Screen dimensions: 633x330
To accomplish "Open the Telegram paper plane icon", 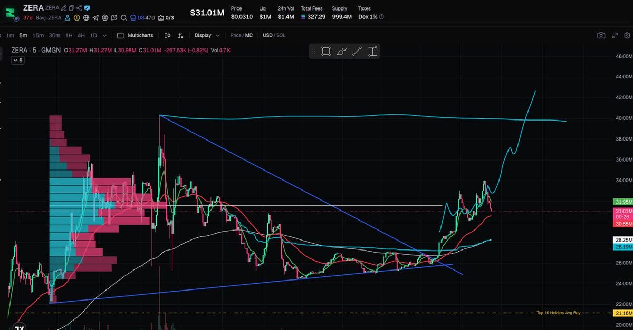I will tap(95, 18).
